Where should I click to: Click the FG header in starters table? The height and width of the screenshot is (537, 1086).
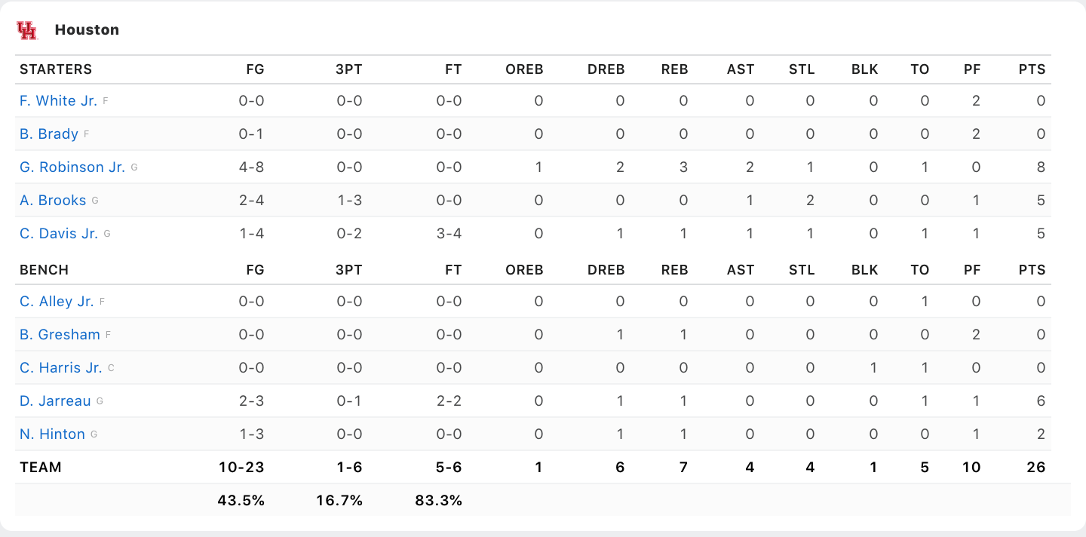[255, 69]
